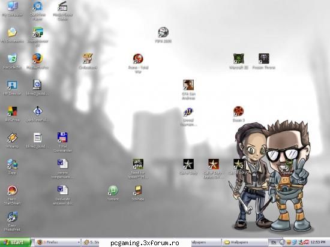This screenshot has height=247, width=330.
Task: Click the Start button
Action: [x=15, y=242]
